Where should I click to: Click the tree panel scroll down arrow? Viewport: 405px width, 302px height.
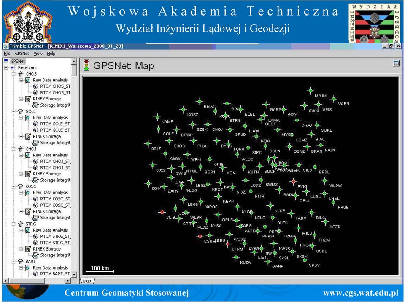click(x=74, y=274)
